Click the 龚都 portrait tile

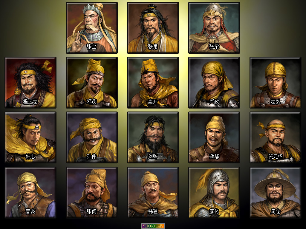[x=214, y=137]
